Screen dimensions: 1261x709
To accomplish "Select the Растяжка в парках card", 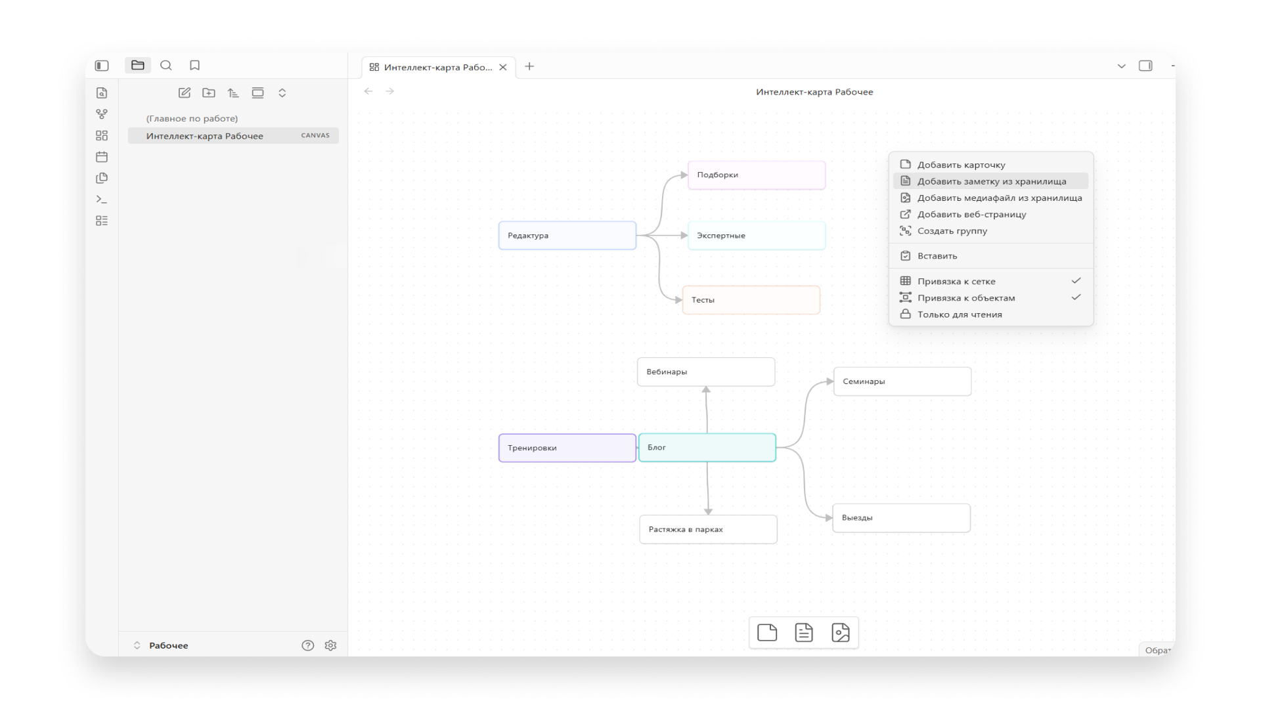I will point(709,530).
